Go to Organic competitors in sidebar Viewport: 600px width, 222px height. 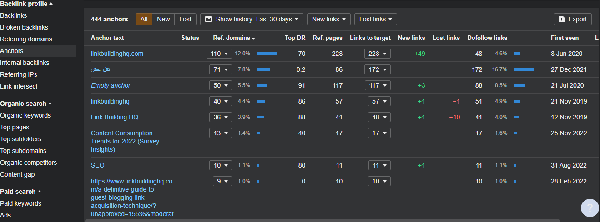(29, 163)
